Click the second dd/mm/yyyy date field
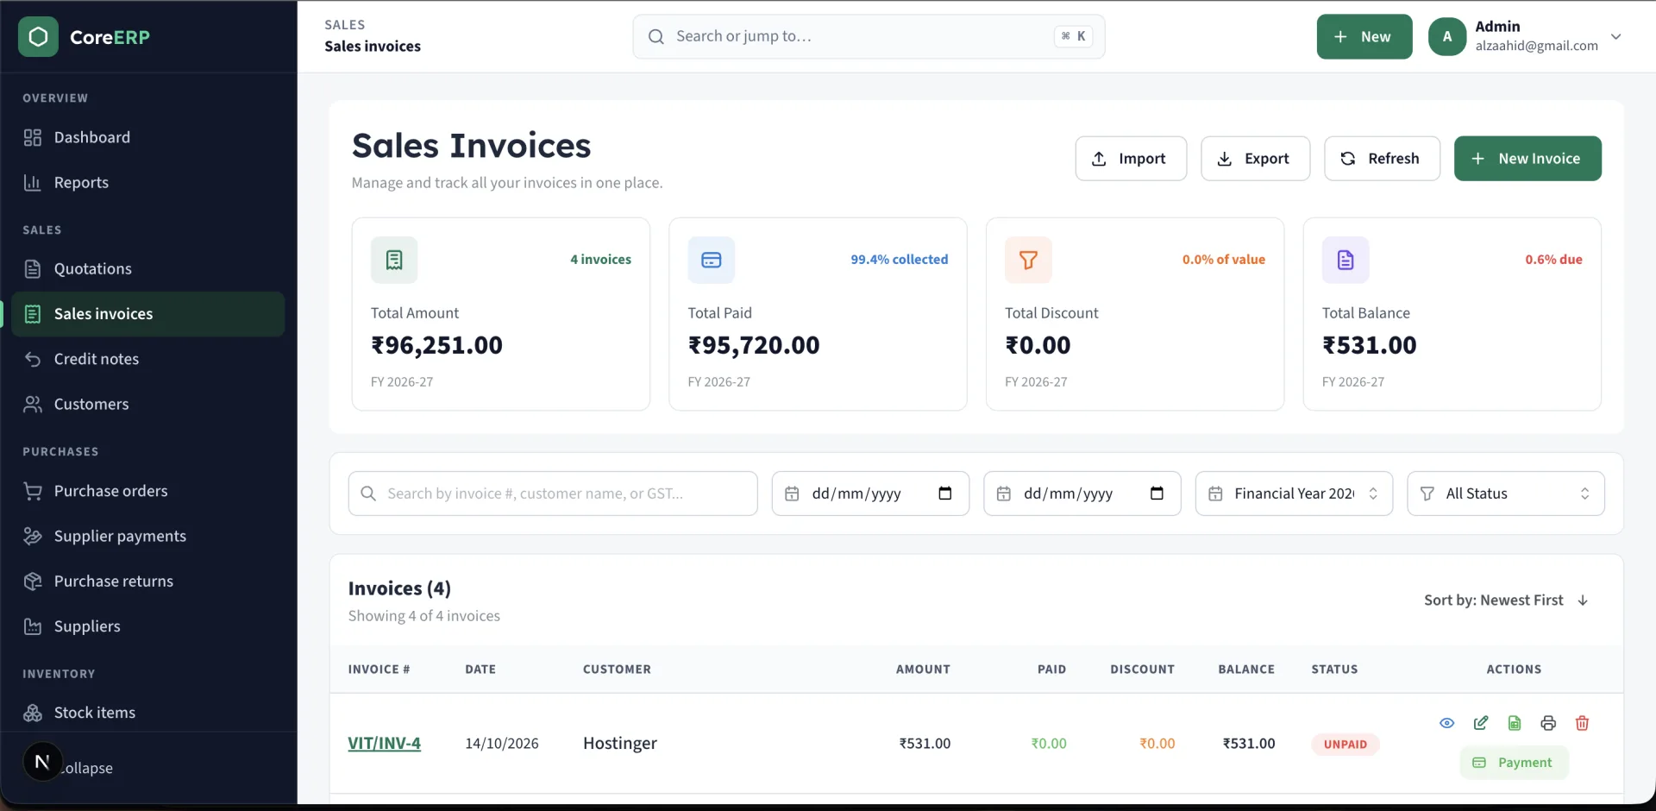The width and height of the screenshot is (1656, 811). click(1082, 494)
